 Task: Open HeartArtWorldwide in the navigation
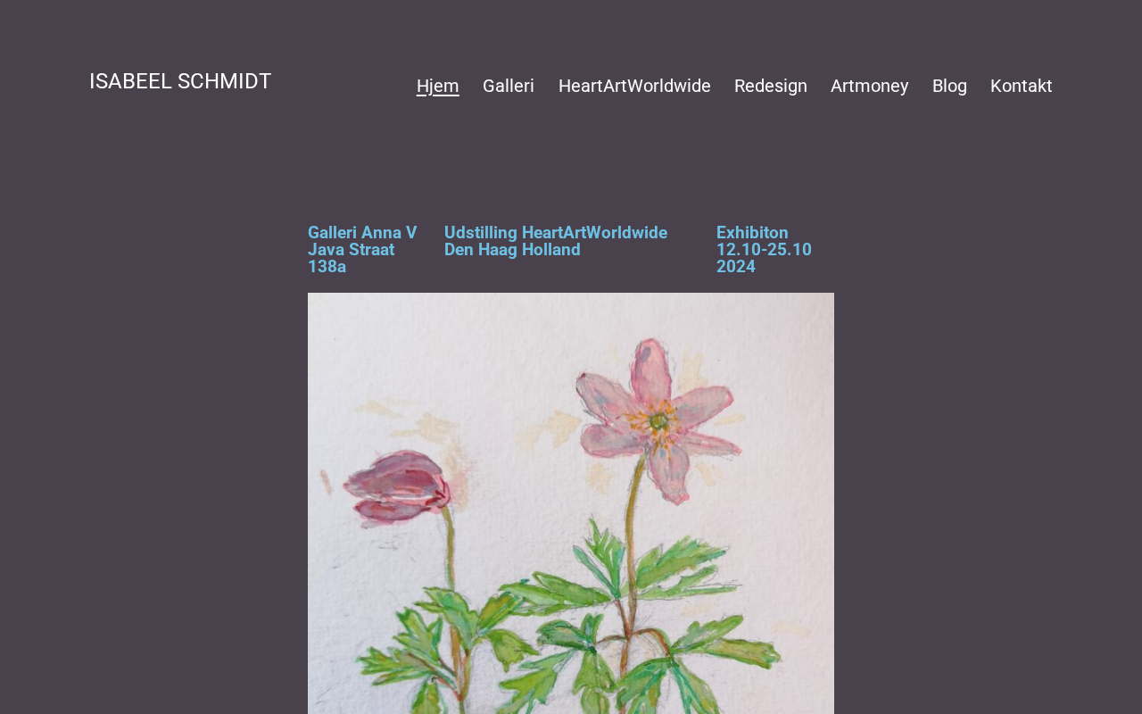pos(634,86)
